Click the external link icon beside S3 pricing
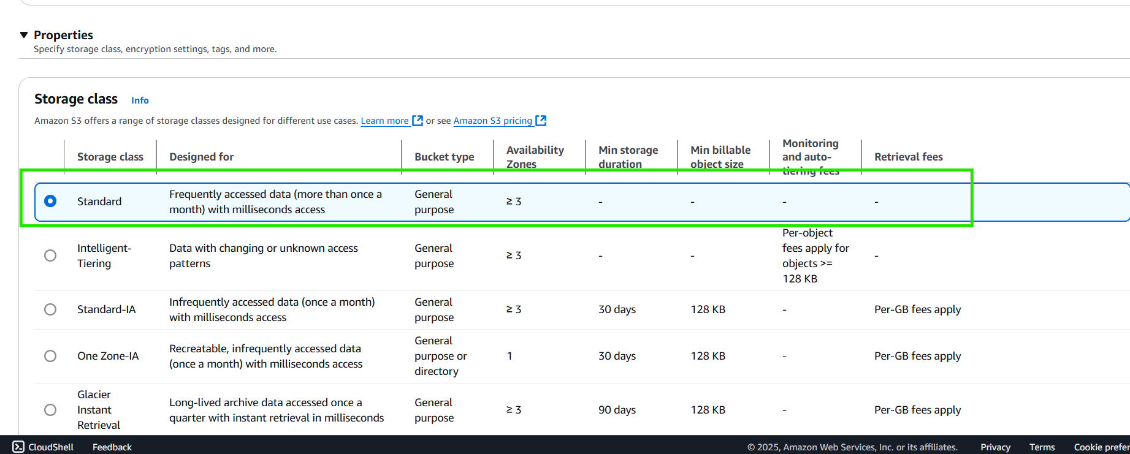Screen dimensions: 1130x454 (541, 121)
